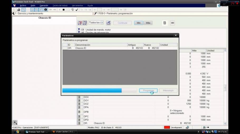Click the Continuar button
The height and width of the screenshot is (134, 240).
click(122, 23)
